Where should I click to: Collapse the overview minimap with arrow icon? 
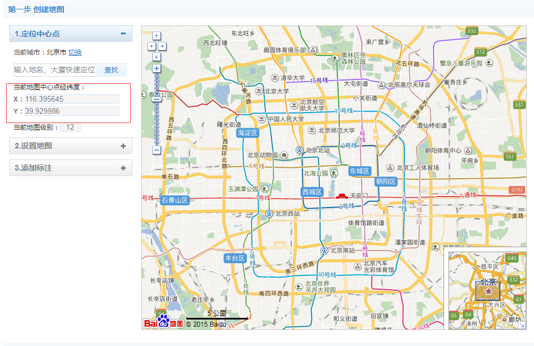tap(522, 326)
